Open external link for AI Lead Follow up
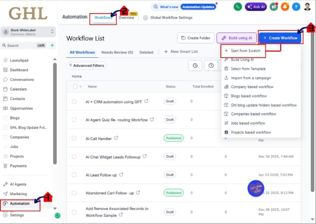The image size is (316, 224). (x=121, y=175)
